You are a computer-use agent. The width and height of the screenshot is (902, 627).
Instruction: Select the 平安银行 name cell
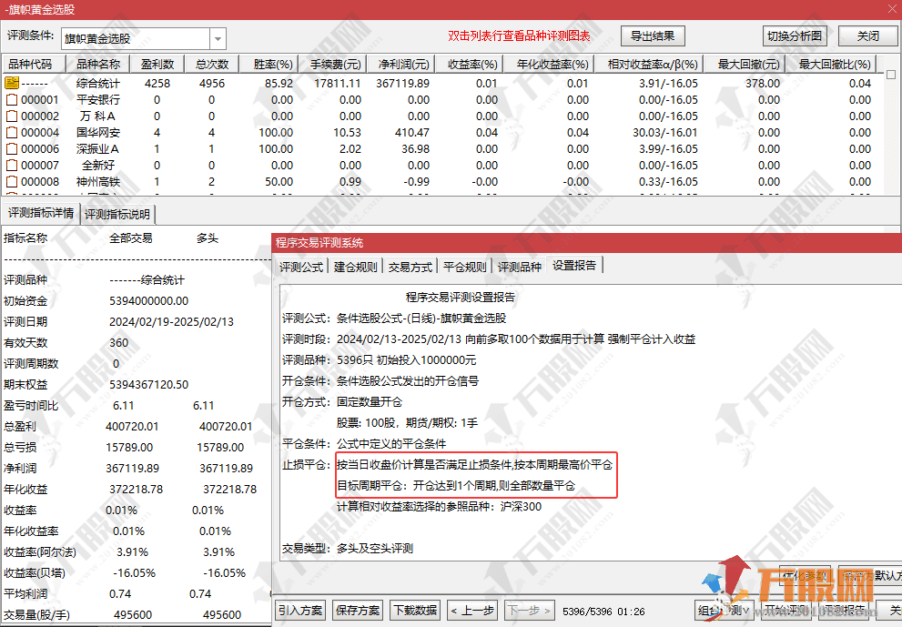point(98,99)
